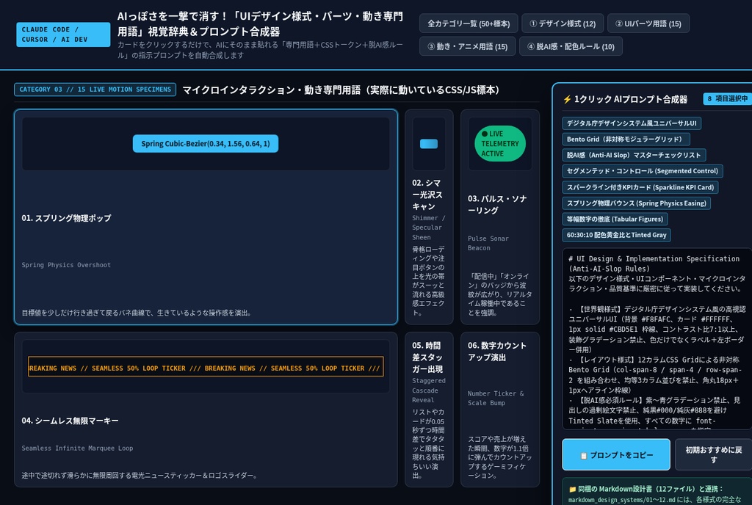Remove the スプリング物理バウンス (Spring Physics Easing) chip
The height and width of the screenshot is (505, 752).
(636, 203)
